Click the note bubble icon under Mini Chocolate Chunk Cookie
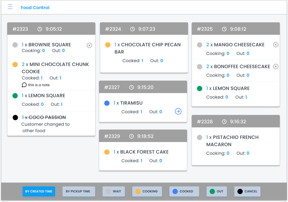The width and height of the screenshot is (288, 202). click(24, 85)
